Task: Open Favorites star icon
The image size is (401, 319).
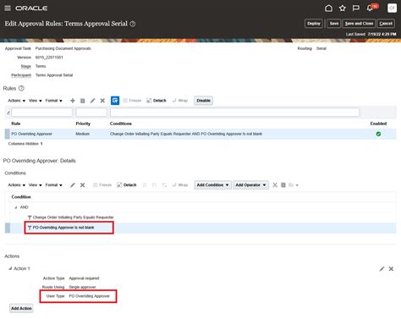Action: coord(343,8)
